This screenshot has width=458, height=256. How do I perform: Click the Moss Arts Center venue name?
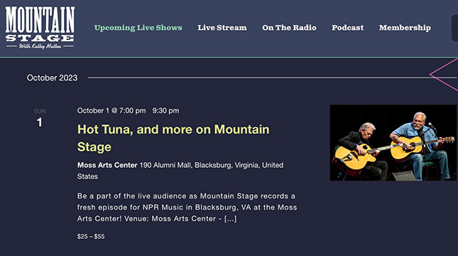click(107, 165)
